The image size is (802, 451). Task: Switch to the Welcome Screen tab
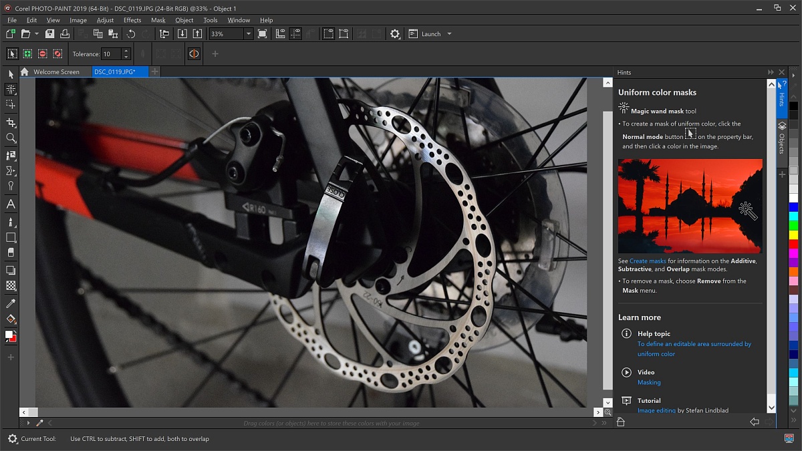tap(56, 72)
